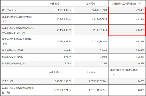Click the 上年同期 column header

pyautogui.click(x=91, y=4)
